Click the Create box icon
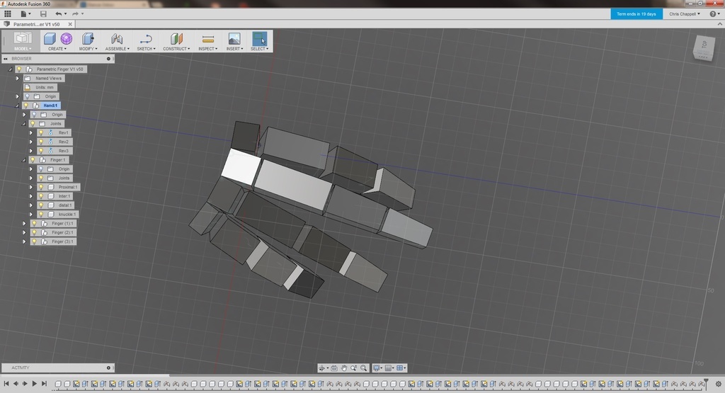The height and width of the screenshot is (393, 725). [x=50, y=39]
